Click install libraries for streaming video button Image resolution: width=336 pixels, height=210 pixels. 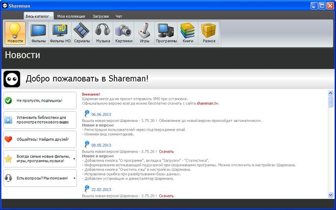point(40,120)
